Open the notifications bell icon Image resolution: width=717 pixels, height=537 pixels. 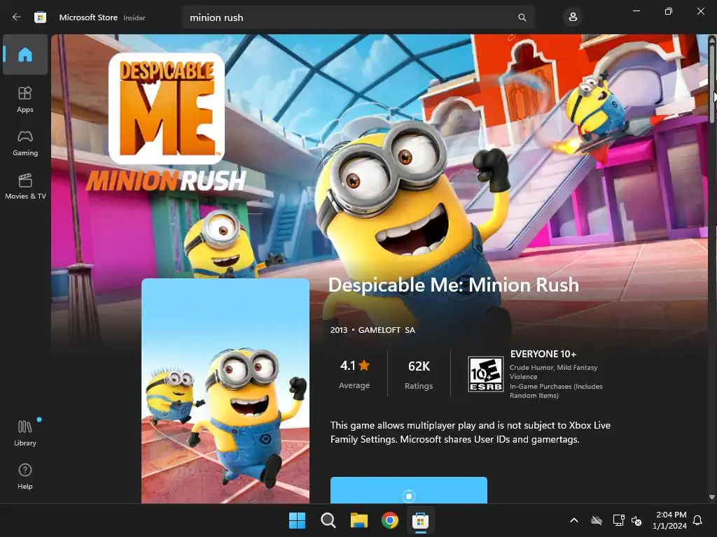698,520
